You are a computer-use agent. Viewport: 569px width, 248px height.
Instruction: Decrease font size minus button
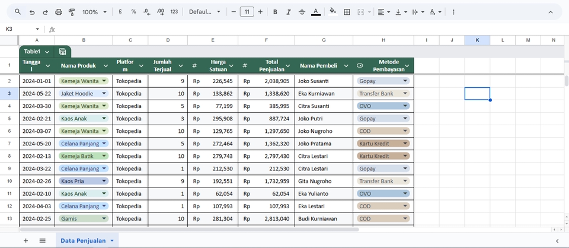(x=234, y=12)
